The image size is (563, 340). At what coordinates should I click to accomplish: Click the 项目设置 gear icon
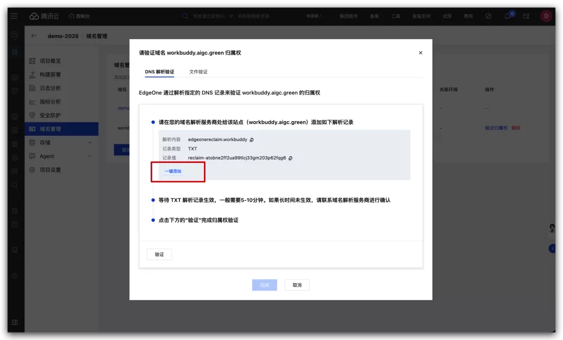(x=32, y=170)
